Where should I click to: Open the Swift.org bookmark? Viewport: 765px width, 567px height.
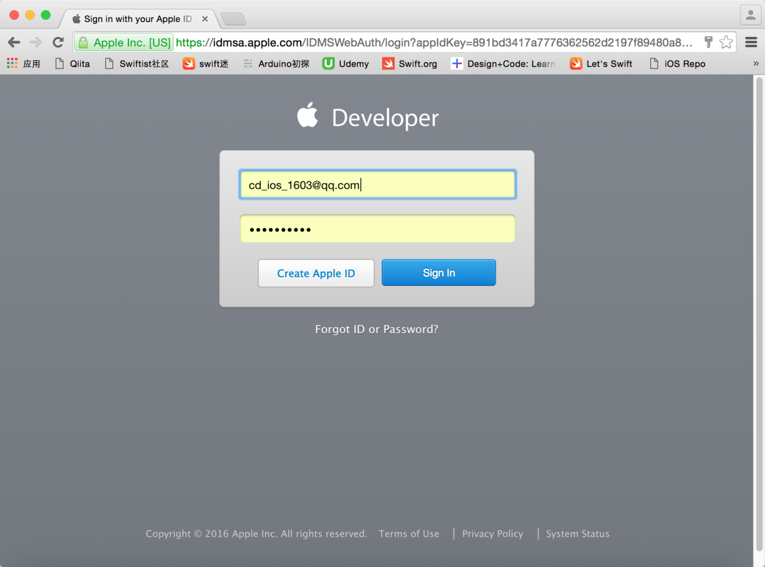point(410,63)
